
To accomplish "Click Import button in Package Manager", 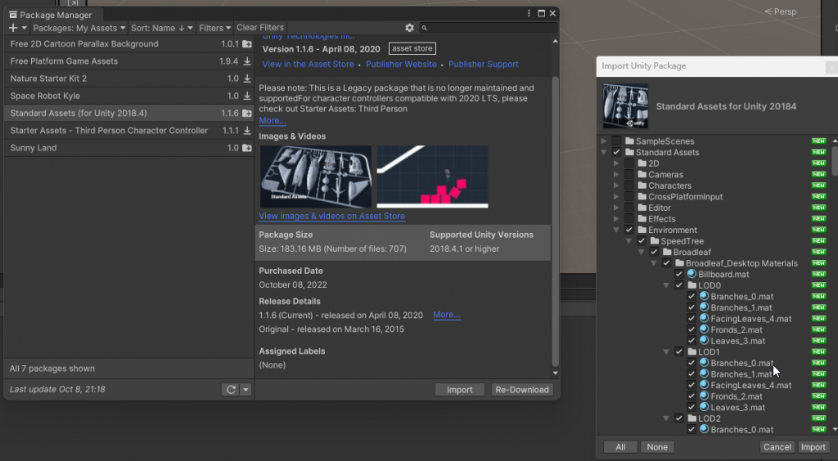I will pyautogui.click(x=460, y=390).
